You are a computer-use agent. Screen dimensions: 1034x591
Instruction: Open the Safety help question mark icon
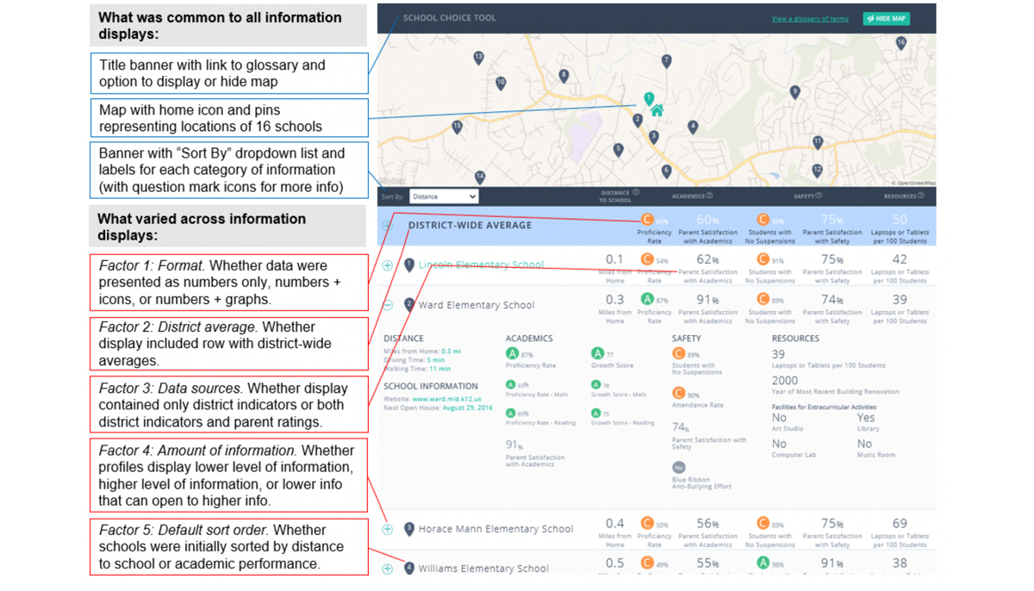tap(819, 196)
